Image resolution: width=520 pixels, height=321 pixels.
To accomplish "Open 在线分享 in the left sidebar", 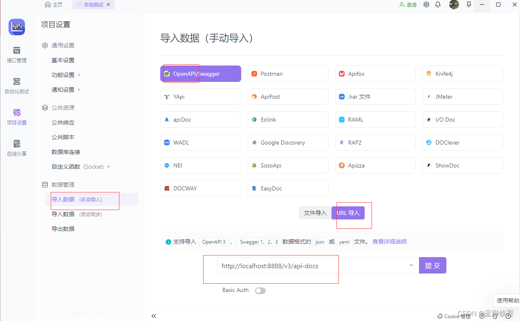I will click(17, 148).
